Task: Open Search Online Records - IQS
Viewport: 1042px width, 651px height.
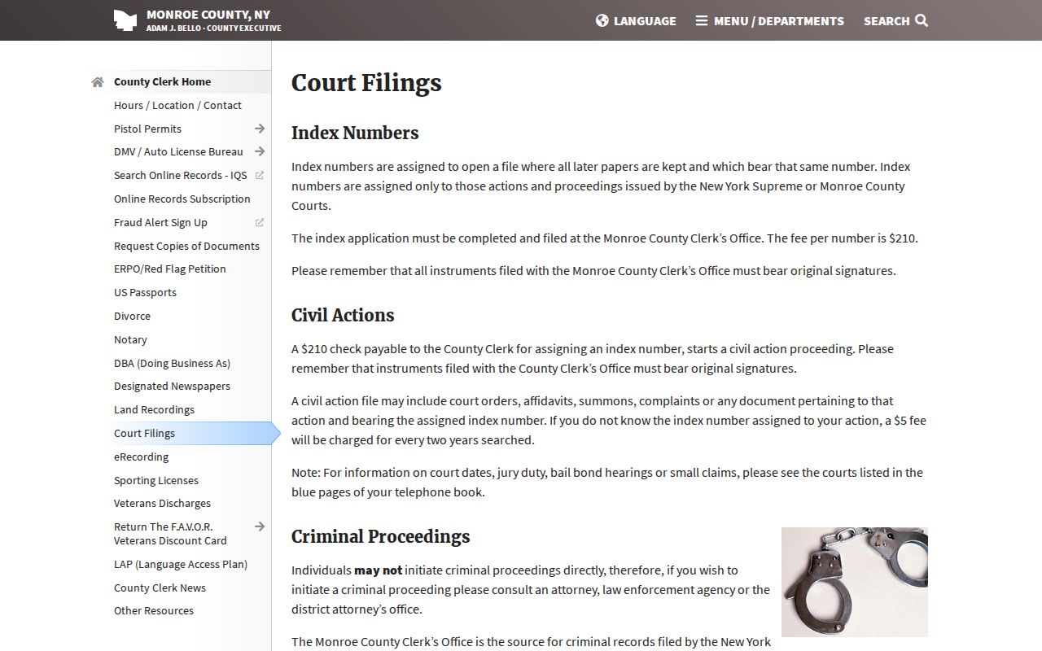Action: tap(180, 176)
